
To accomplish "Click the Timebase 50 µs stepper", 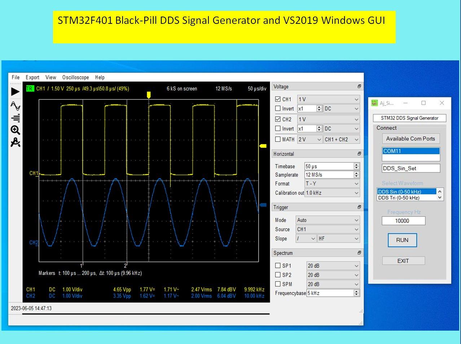I will point(356,166).
